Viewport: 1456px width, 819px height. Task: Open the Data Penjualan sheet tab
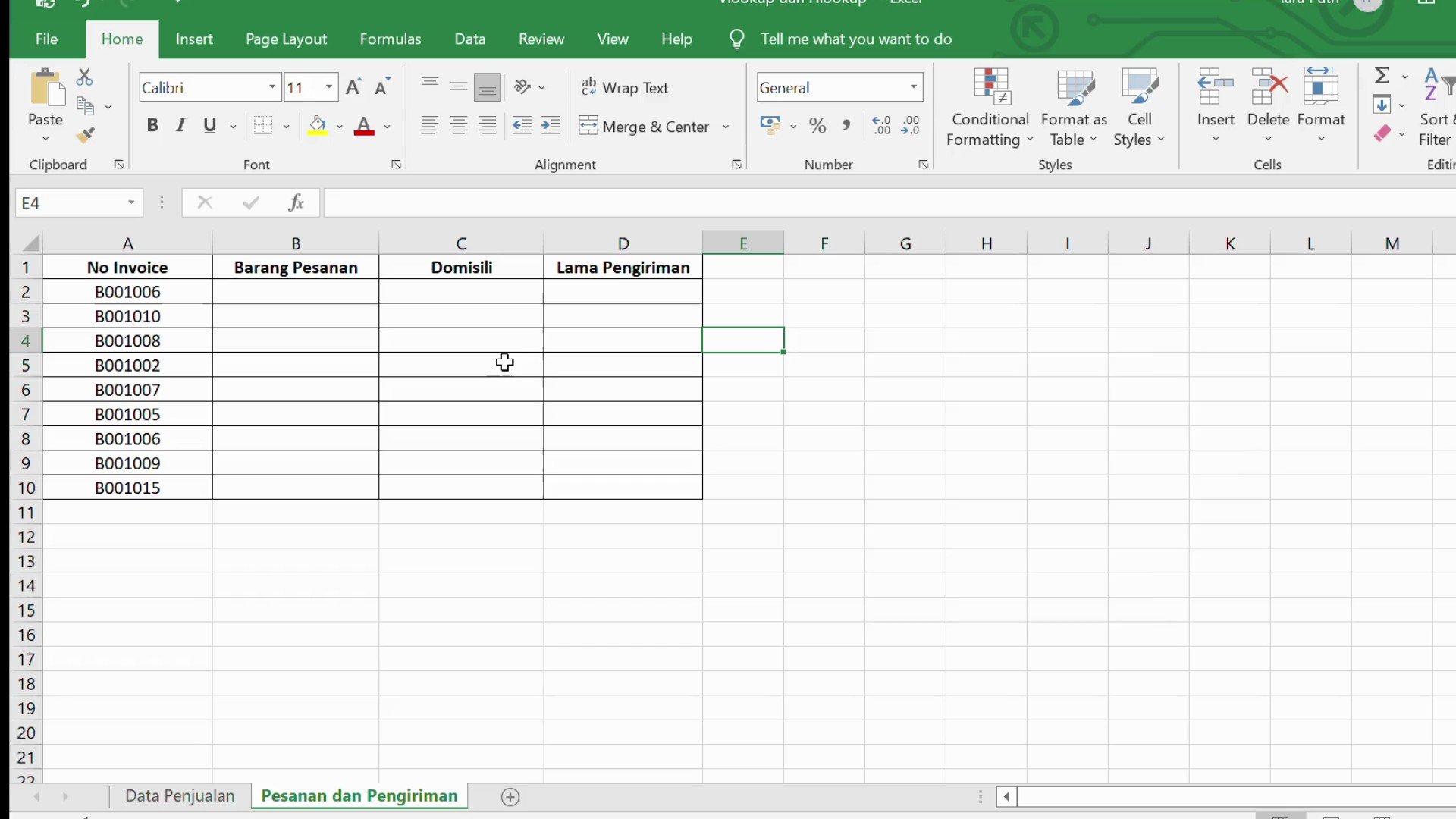[x=180, y=795]
